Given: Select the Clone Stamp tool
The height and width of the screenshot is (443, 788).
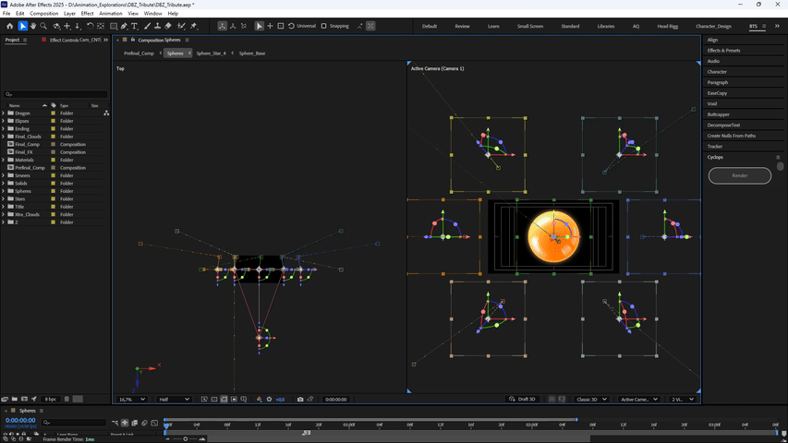Looking at the screenshot, I should (157, 26).
